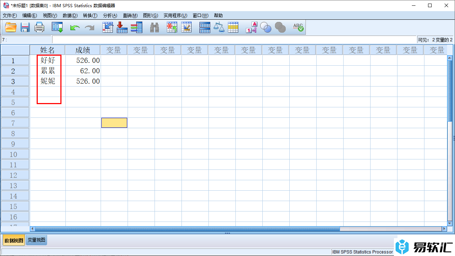Toggle the Value labels icon
The height and width of the screenshot is (256, 455).
point(252,27)
